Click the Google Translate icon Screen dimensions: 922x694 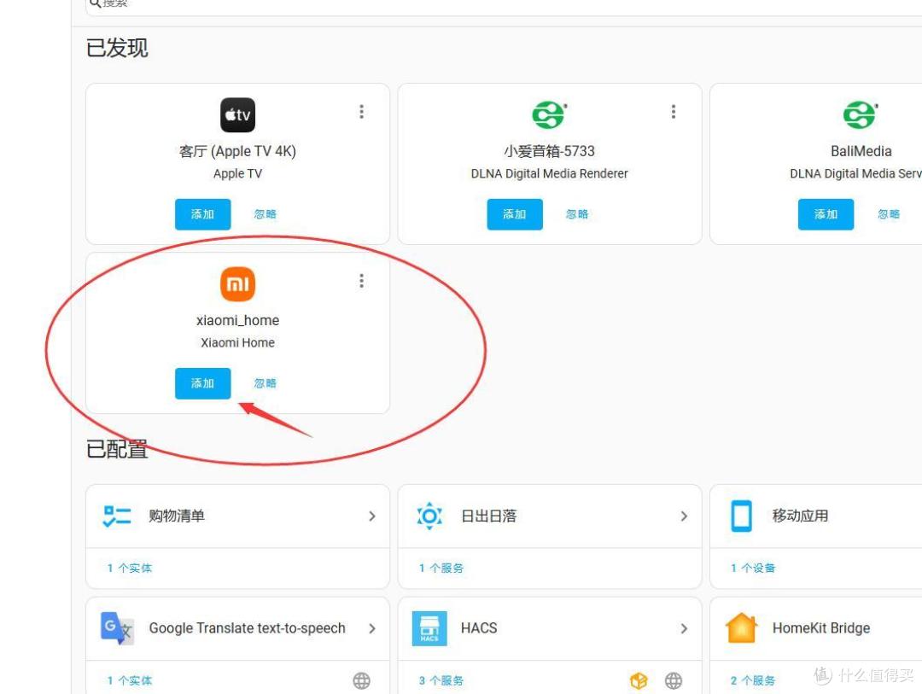(117, 628)
